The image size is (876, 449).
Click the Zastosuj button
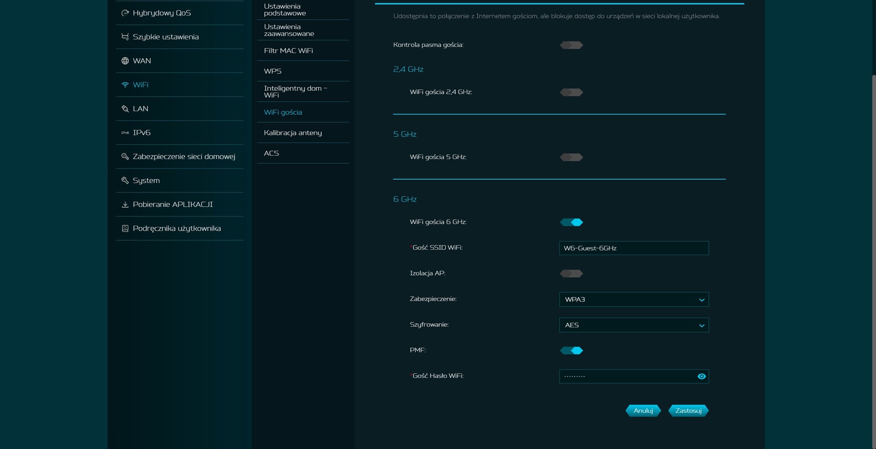pyautogui.click(x=688, y=411)
